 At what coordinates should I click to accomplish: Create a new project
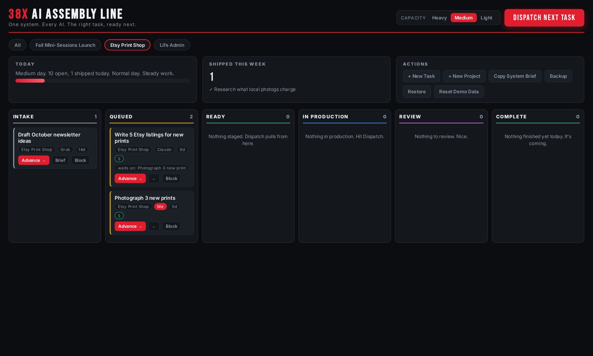(464, 76)
